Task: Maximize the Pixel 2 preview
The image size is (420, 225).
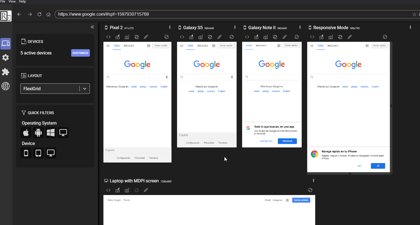Action: 167,37
